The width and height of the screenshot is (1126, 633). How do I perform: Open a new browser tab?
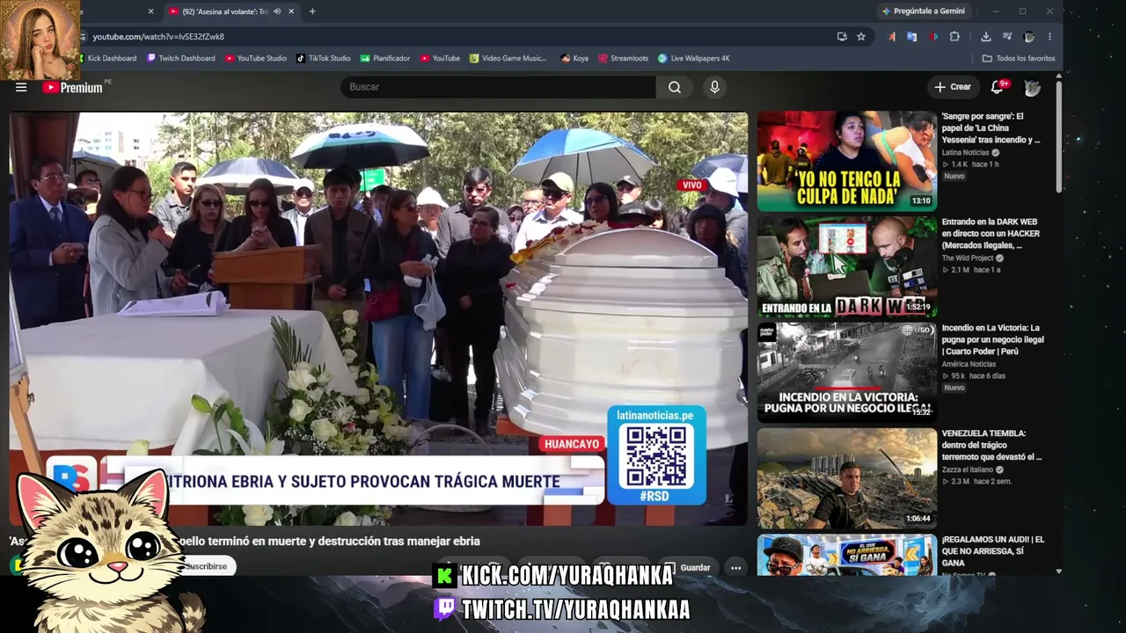312,11
